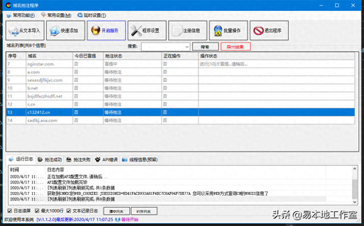Select the b.net domain row
This screenshot has height=226, width=364.
click(x=180, y=88)
